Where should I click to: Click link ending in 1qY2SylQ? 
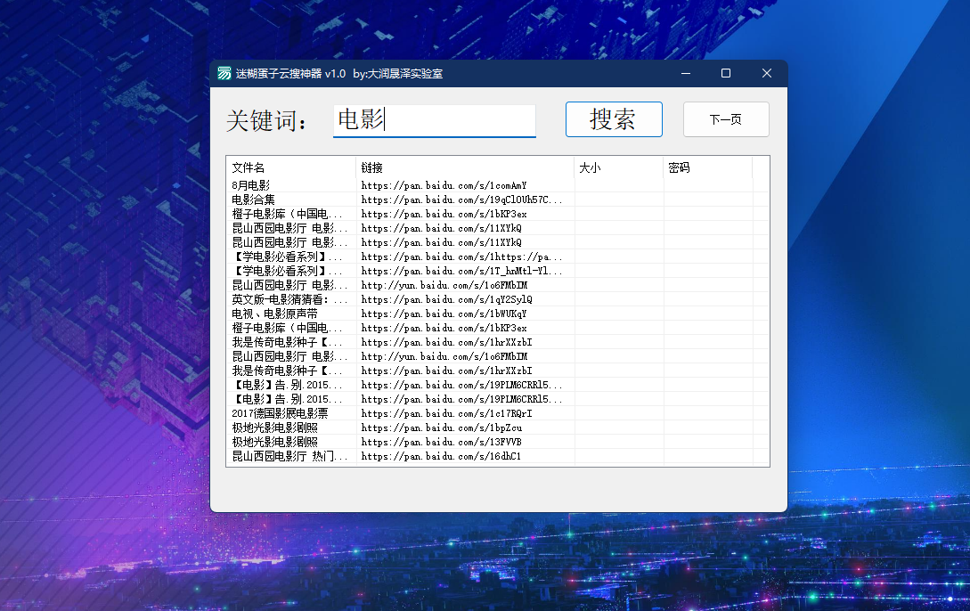coord(446,299)
